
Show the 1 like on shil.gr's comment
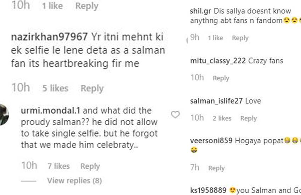(x=215, y=38)
